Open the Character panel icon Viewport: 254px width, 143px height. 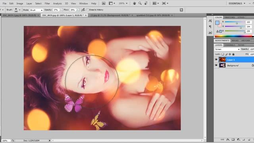(210, 21)
